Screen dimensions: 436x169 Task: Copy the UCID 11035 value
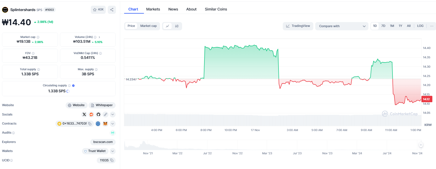tap(112, 161)
